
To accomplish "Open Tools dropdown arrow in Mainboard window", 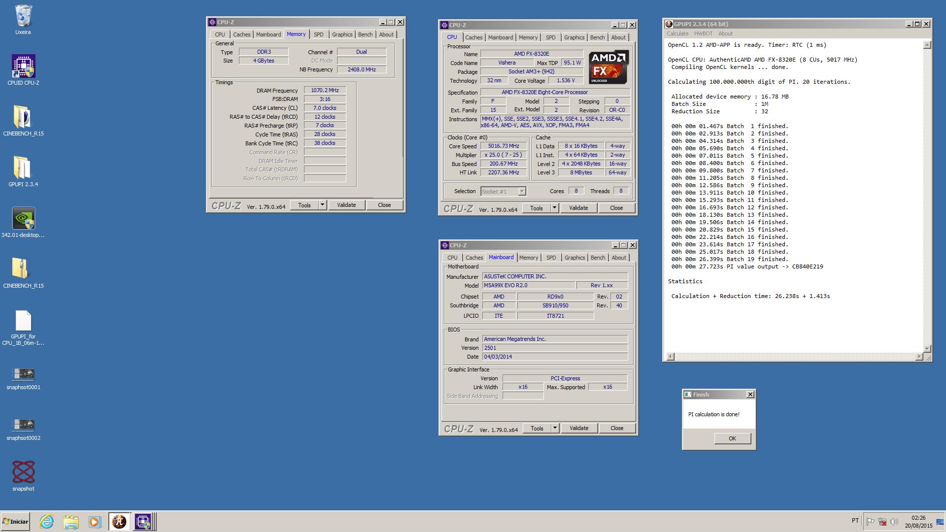I will tap(555, 428).
